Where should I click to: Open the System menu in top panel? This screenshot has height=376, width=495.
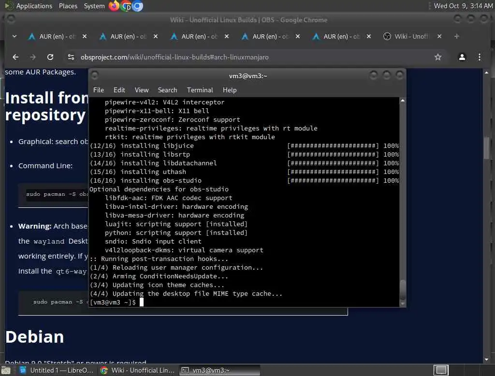tap(94, 6)
